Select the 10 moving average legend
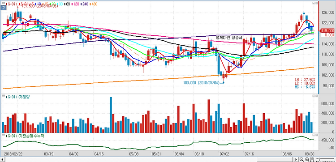The image size is (336, 162). click(38, 4)
